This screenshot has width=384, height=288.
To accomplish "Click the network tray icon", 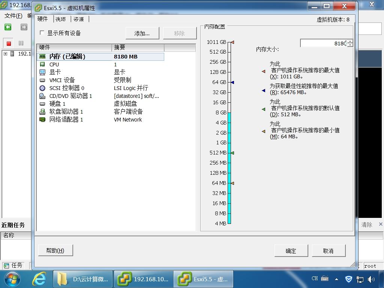I will click(x=360, y=279).
